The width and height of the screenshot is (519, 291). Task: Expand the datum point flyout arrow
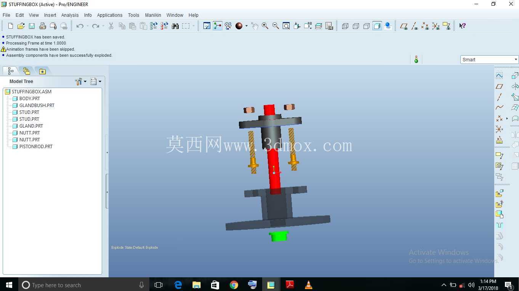(x=507, y=118)
